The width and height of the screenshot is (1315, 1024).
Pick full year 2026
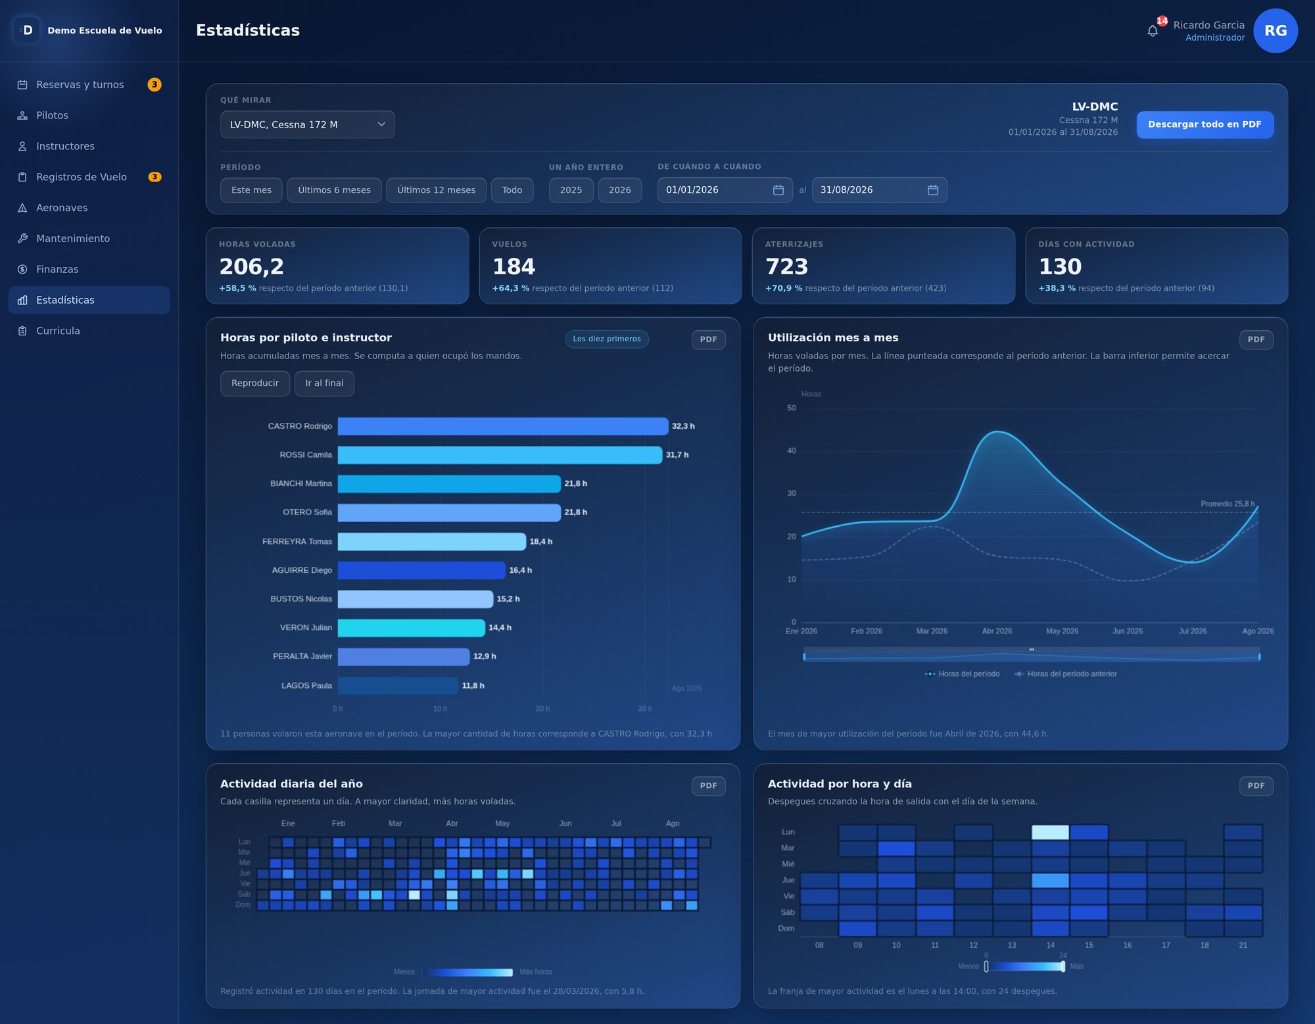(619, 190)
